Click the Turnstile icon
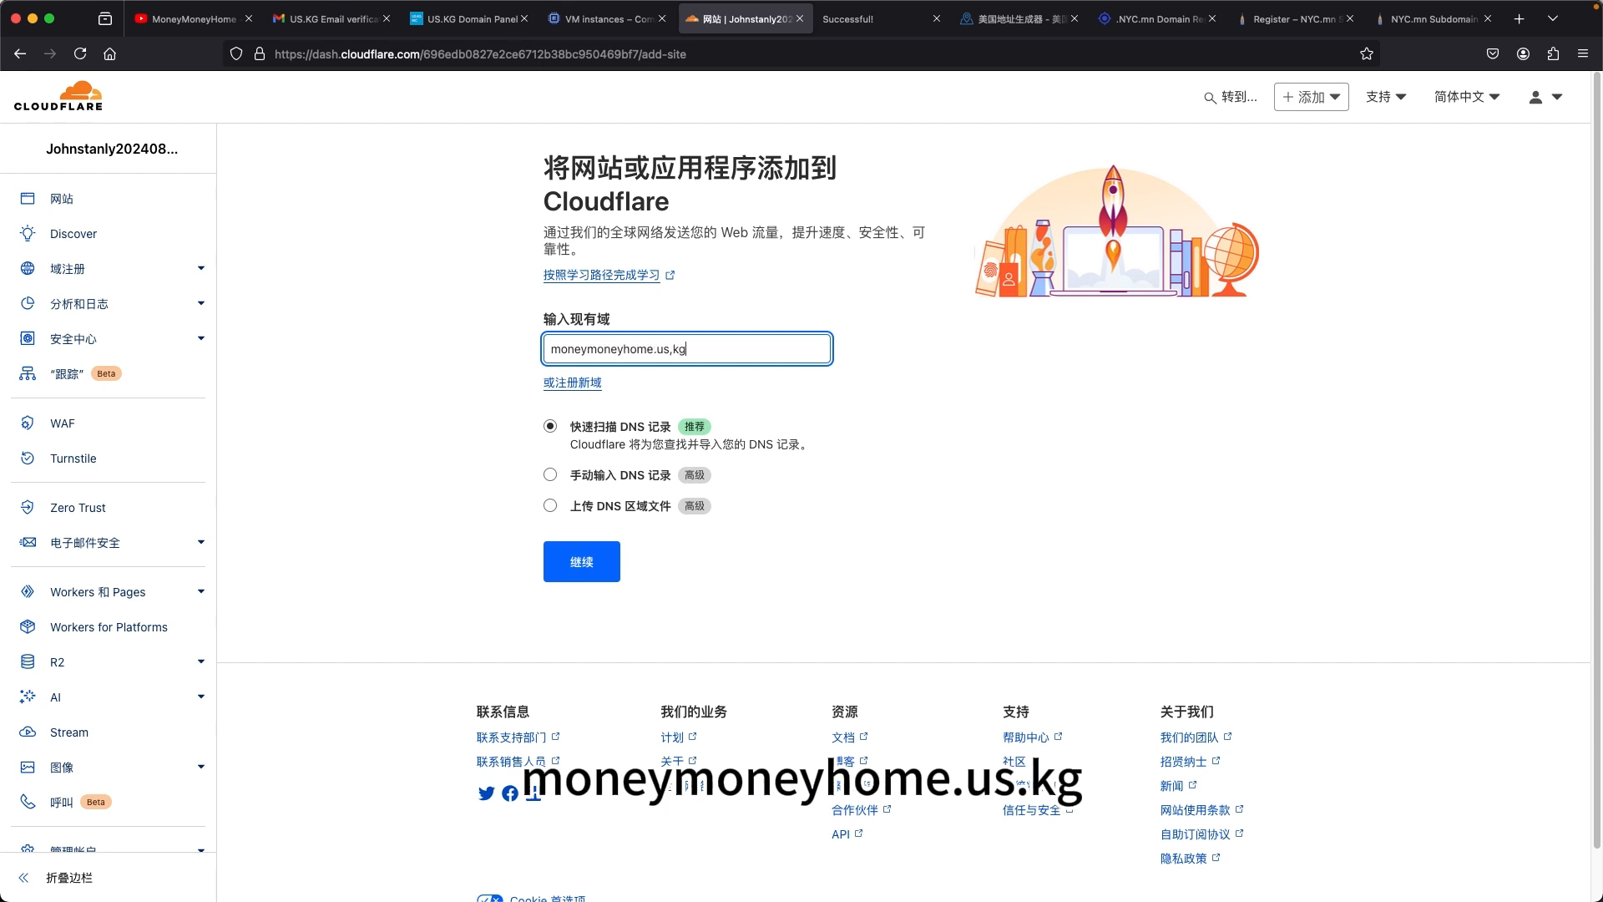This screenshot has height=902, width=1603. [28, 459]
